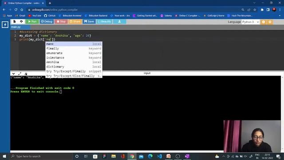Bookmark this page with star icon
This screenshot has width=284, height=160.
point(255,10)
